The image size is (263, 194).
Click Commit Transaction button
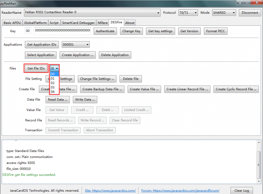click(63, 130)
